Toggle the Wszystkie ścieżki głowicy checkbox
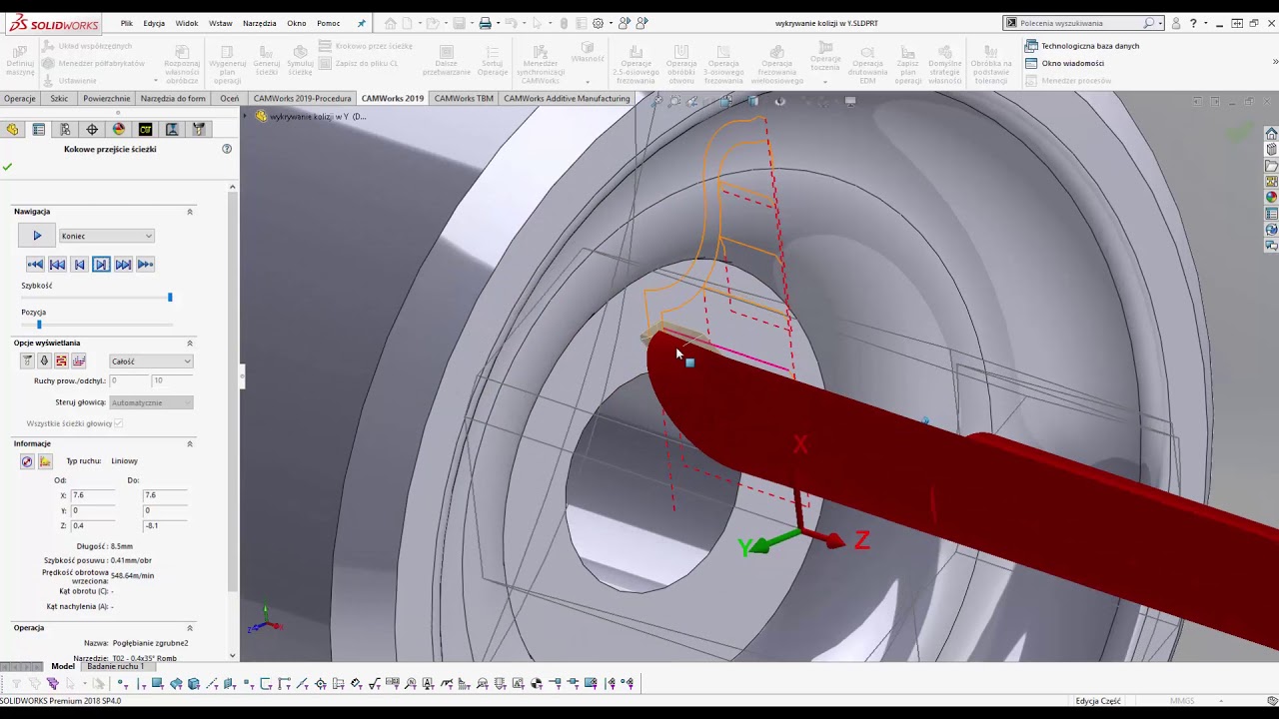This screenshot has width=1279, height=719. coord(118,423)
